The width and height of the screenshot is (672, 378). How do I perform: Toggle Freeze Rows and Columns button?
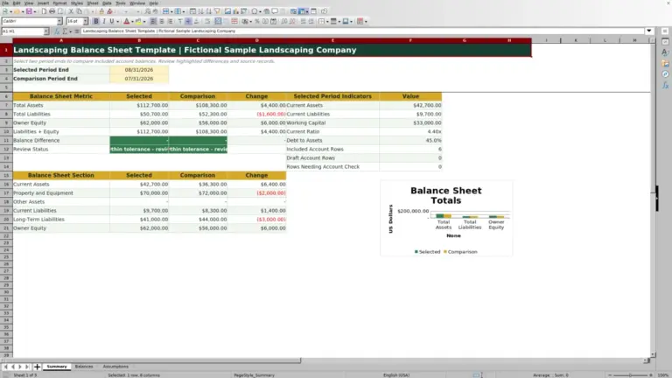302,11
